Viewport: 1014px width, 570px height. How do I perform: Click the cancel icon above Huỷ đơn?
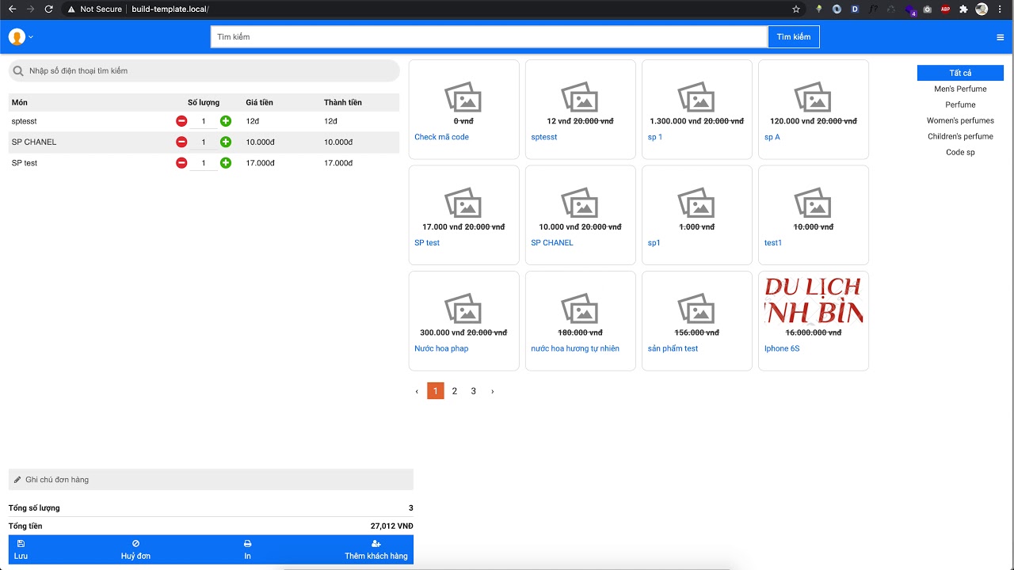(x=135, y=544)
